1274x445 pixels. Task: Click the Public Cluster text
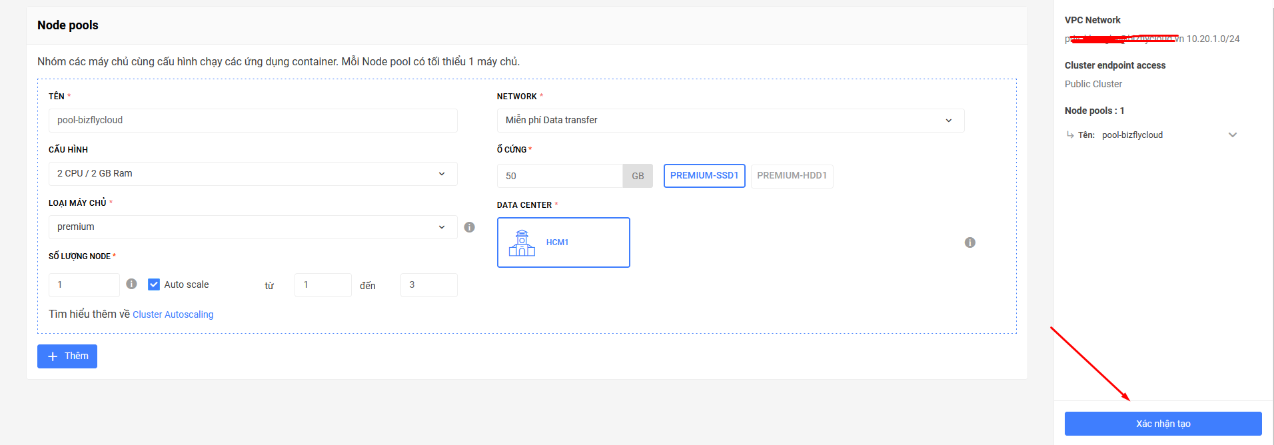pyautogui.click(x=1093, y=84)
